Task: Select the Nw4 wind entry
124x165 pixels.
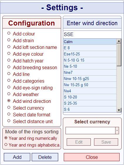Action: coord(90,91)
